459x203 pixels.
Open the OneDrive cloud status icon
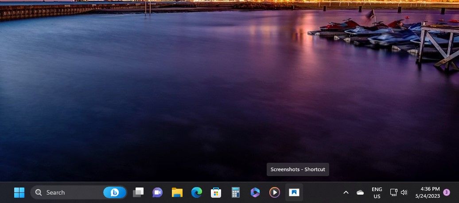360,192
